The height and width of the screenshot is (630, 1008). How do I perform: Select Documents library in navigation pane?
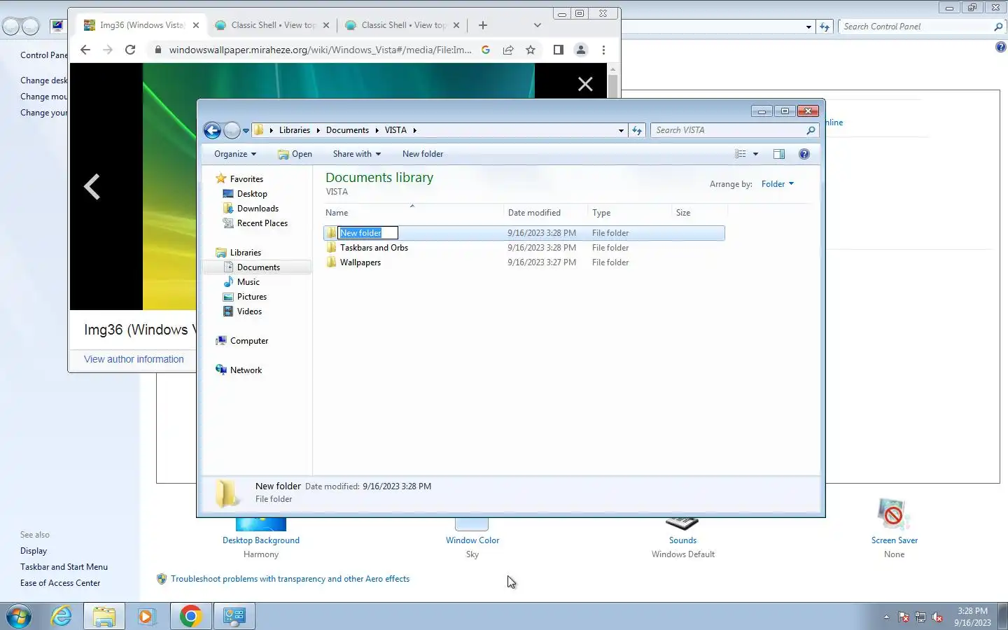click(x=258, y=267)
